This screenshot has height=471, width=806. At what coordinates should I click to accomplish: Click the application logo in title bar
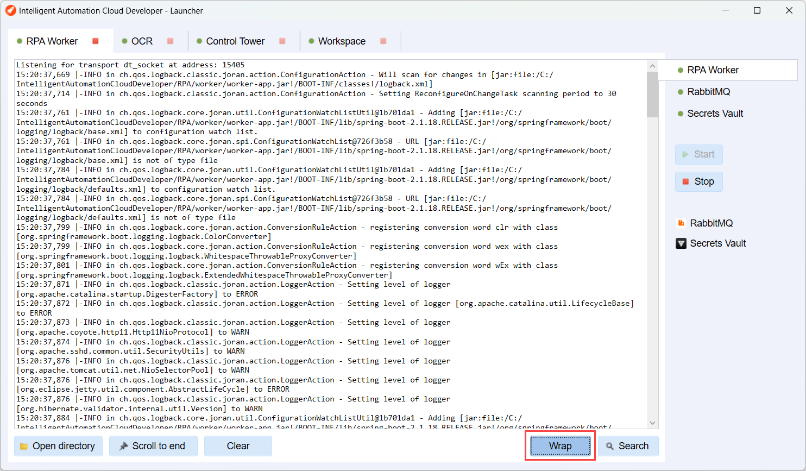[x=10, y=10]
